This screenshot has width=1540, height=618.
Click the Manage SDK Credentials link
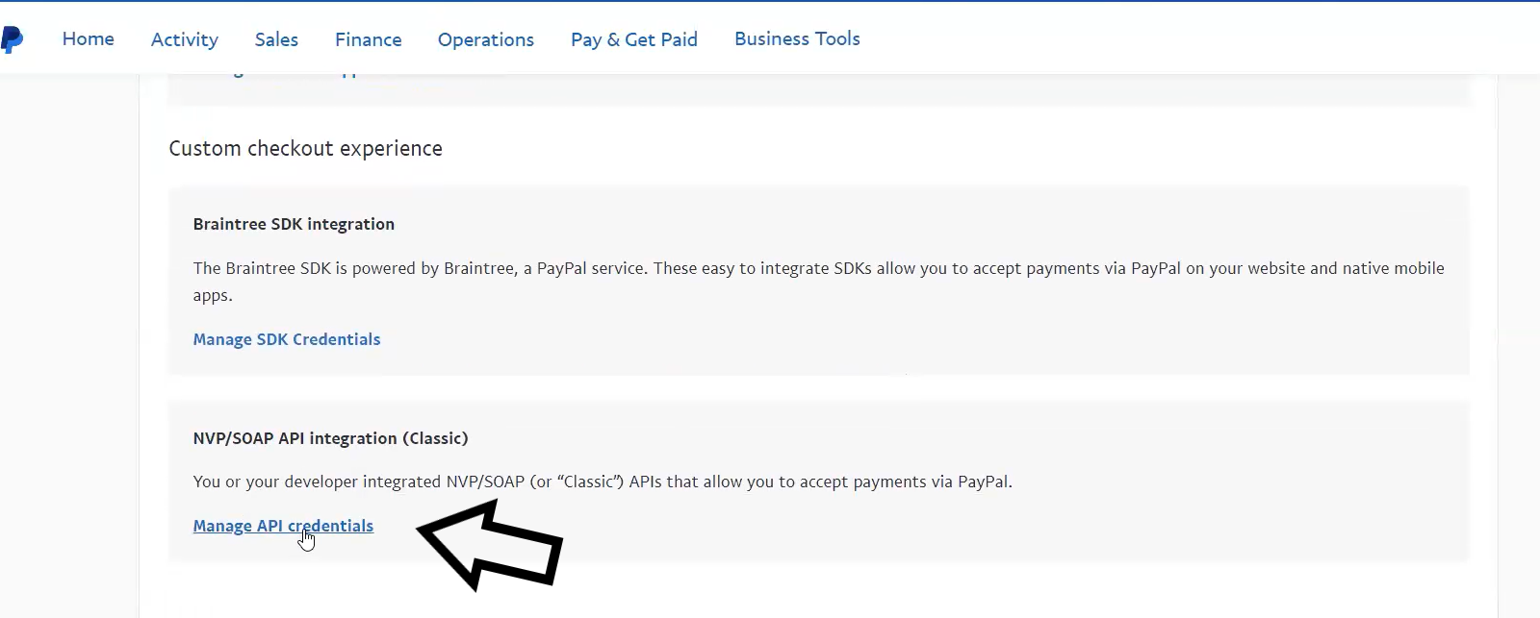coord(287,339)
